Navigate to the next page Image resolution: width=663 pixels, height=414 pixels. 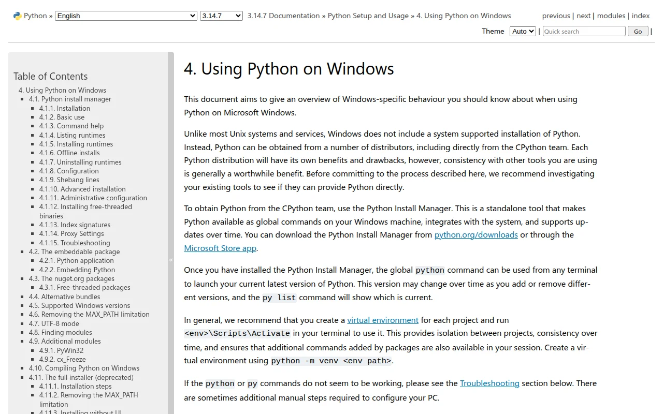(584, 16)
